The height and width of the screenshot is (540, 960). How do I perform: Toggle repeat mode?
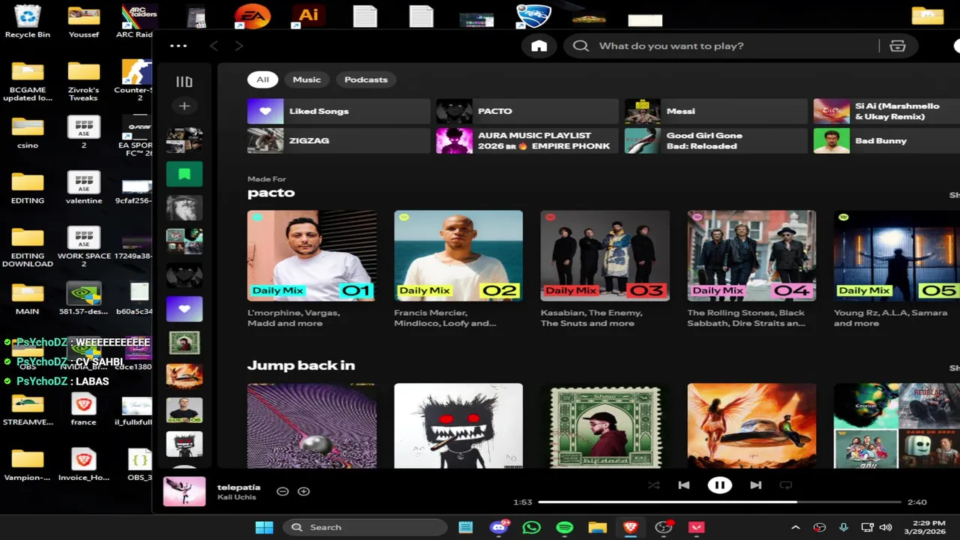(786, 485)
